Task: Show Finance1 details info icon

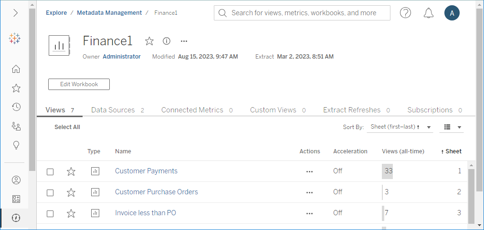Action: click(x=167, y=41)
